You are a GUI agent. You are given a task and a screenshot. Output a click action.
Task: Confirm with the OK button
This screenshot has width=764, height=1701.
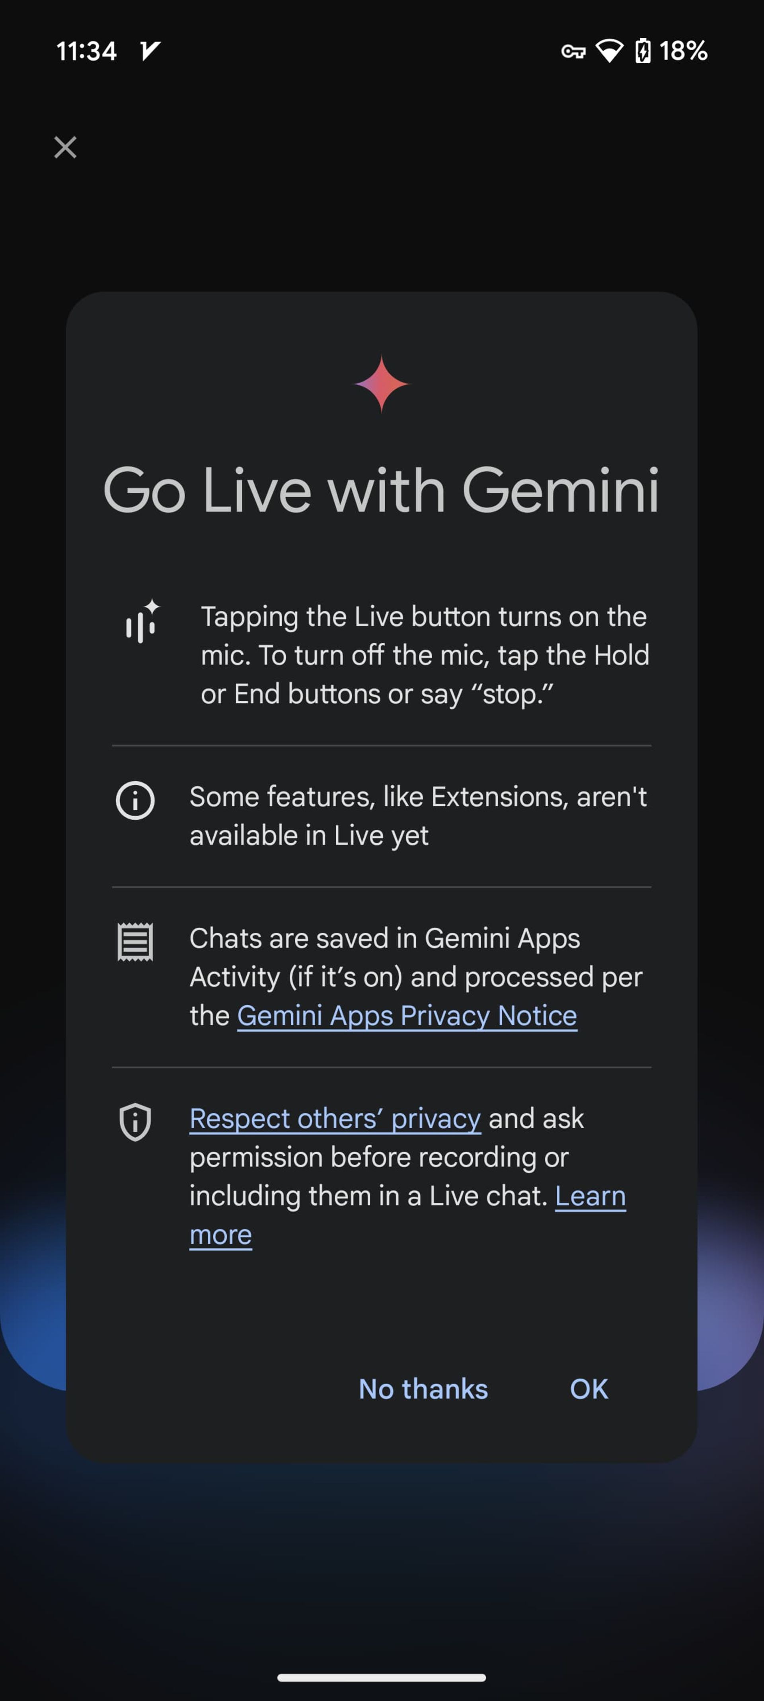pyautogui.click(x=589, y=1389)
